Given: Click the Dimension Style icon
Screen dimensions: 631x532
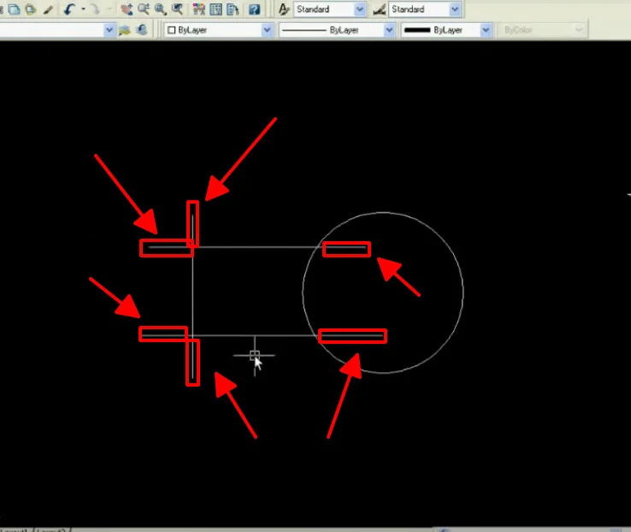Looking at the screenshot, I should (379, 9).
